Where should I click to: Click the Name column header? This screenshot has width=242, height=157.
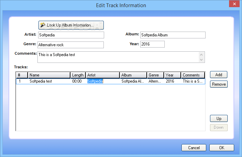tap(49, 75)
